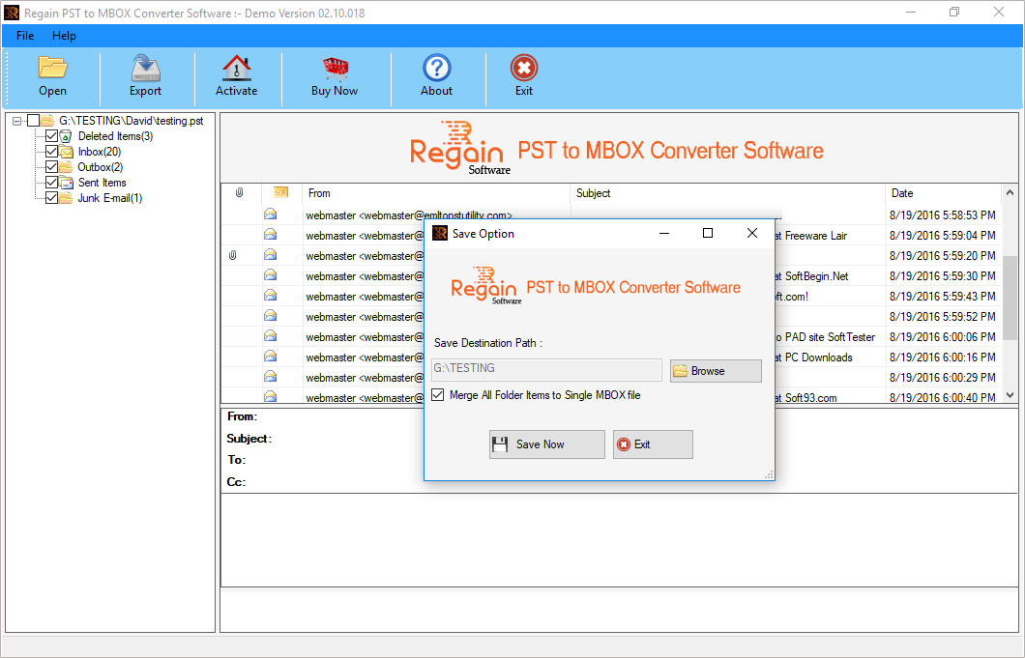1025x658 pixels.
Task: Close the Save Option dialog
Action: click(x=751, y=233)
